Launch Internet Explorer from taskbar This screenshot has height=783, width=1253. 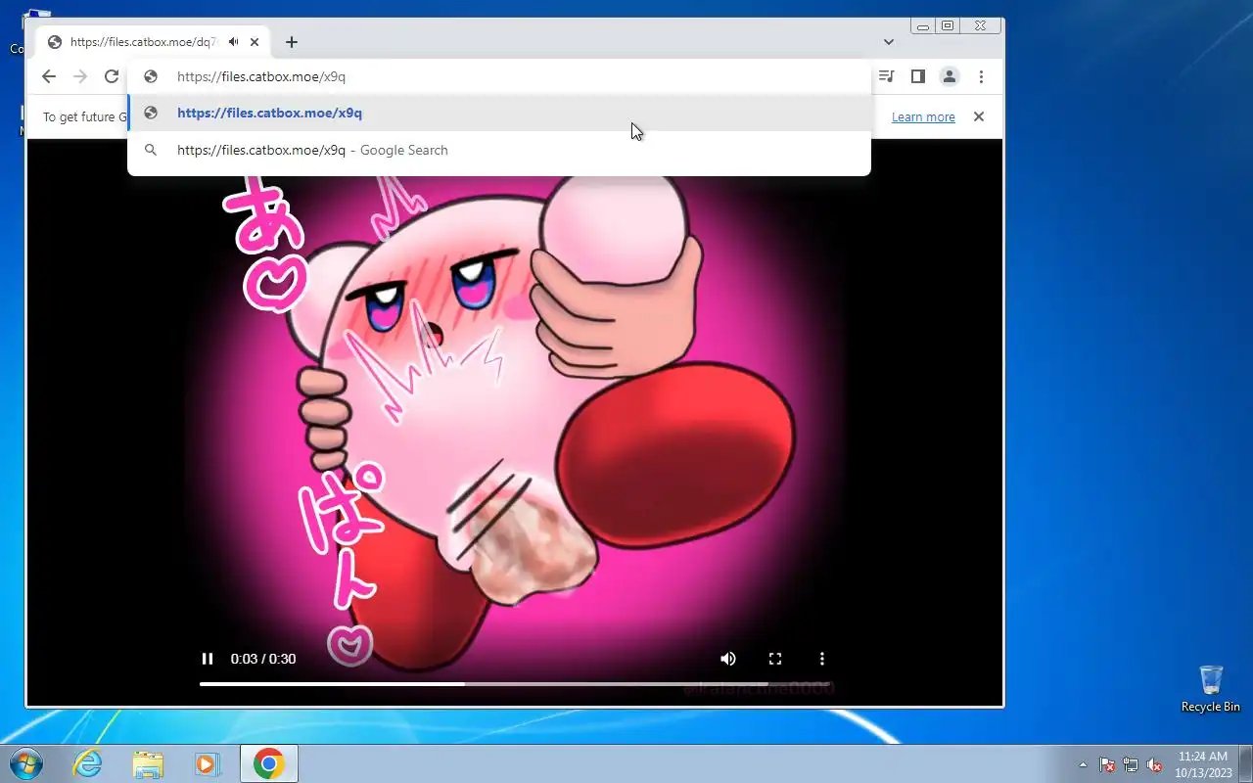coord(87,763)
